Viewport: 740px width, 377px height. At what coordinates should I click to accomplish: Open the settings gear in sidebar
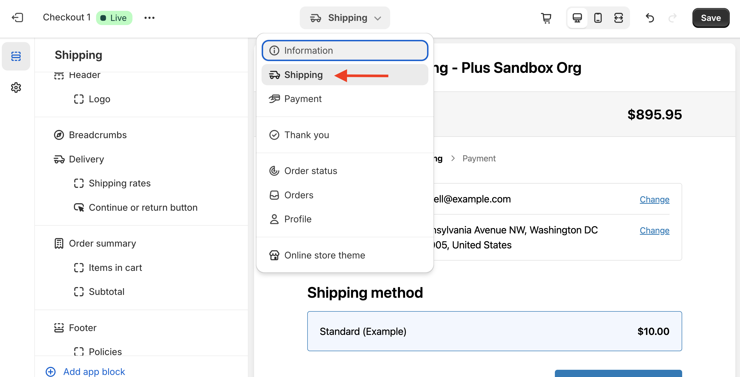(x=16, y=87)
